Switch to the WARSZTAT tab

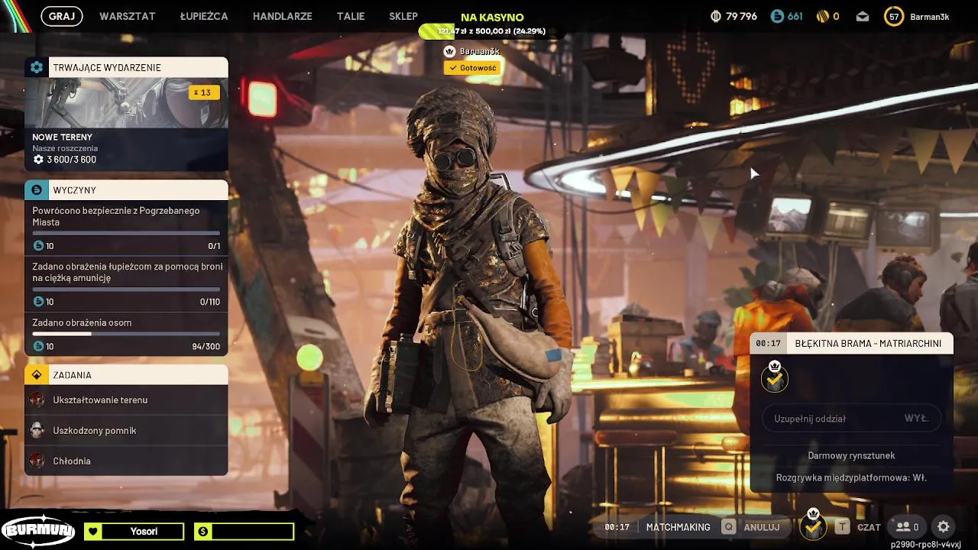click(128, 16)
